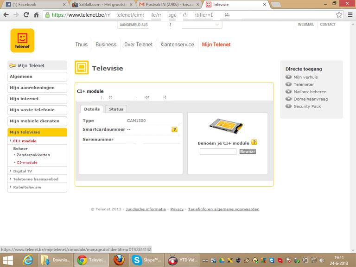Click the CI+ module image

coord(226,126)
